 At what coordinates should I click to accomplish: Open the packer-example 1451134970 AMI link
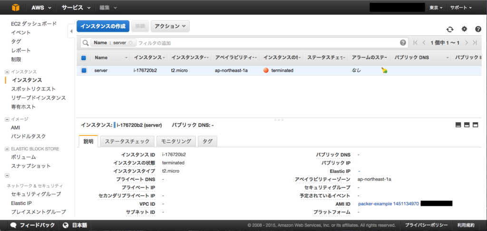click(389, 204)
